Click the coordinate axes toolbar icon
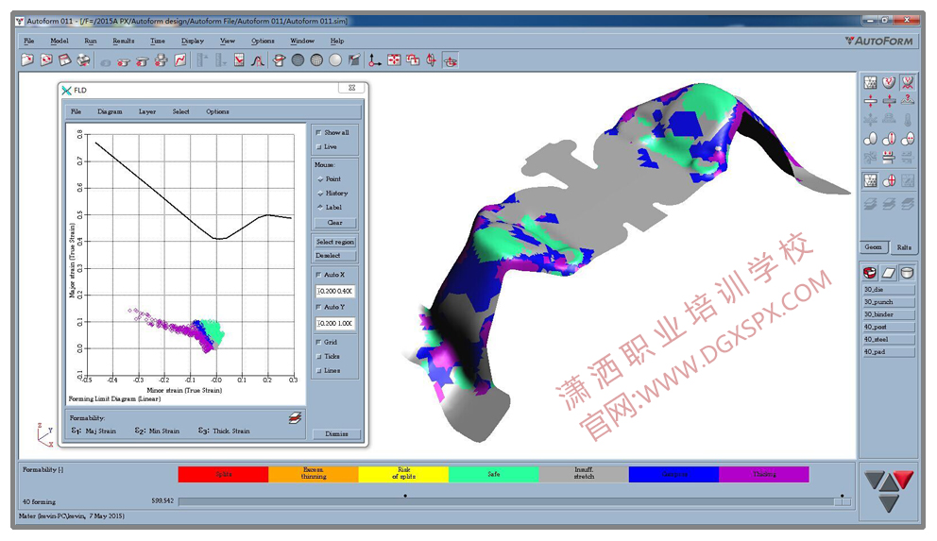Image resolution: width=937 pixels, height=541 pixels. pyautogui.click(x=374, y=59)
